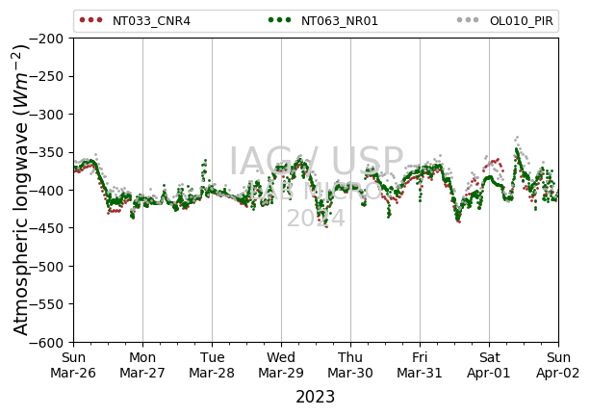590x416 pixels.
Task: Click the Atmospheric longwave y-axis title
Action: [21, 190]
